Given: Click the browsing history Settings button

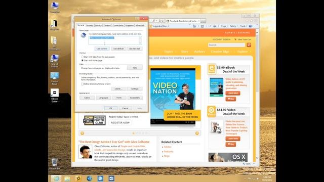Looking at the screenshot, I should click(x=135, y=89).
